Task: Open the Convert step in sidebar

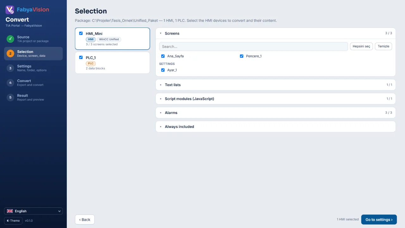Action: (x=34, y=83)
